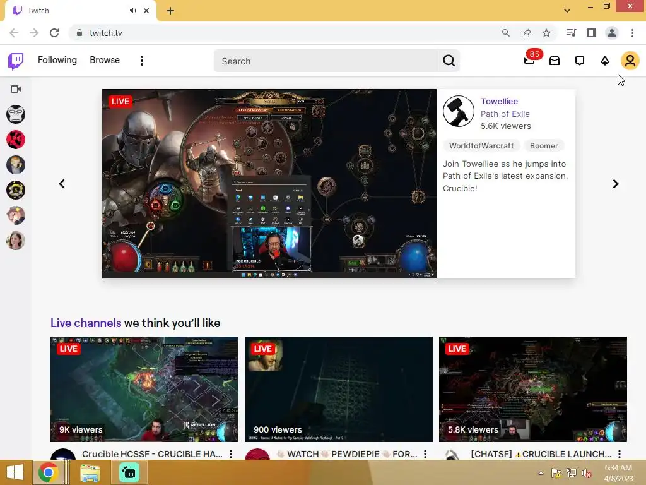Viewport: 646px width, 485px height.
Task: Open the [CHATSF] CRUCIBLE LAUNCH stream title
Action: pos(541,454)
